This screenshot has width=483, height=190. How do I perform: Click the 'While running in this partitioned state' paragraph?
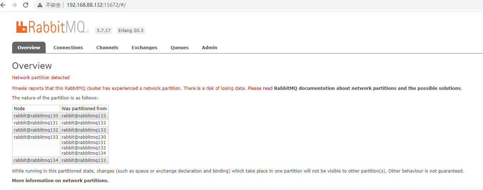(238, 171)
